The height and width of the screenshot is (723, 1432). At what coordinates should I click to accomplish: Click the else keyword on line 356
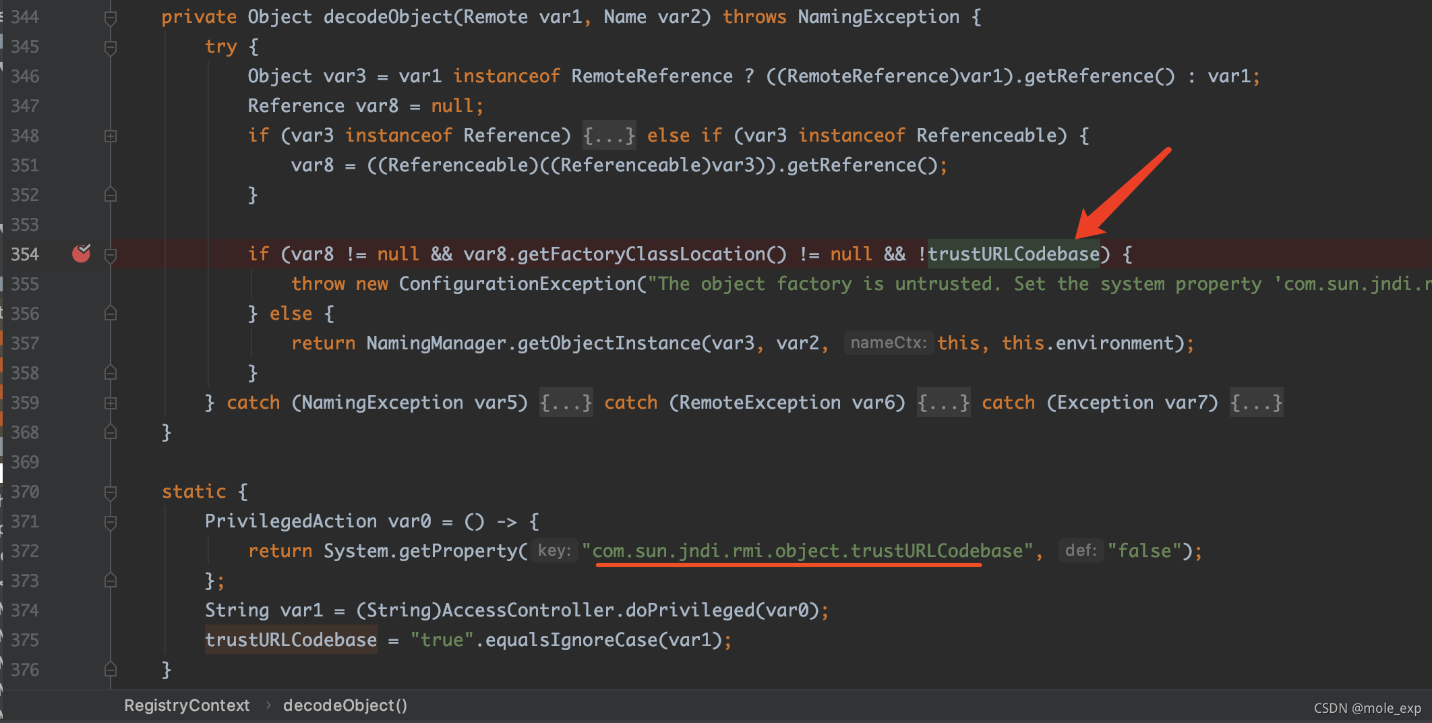[291, 314]
